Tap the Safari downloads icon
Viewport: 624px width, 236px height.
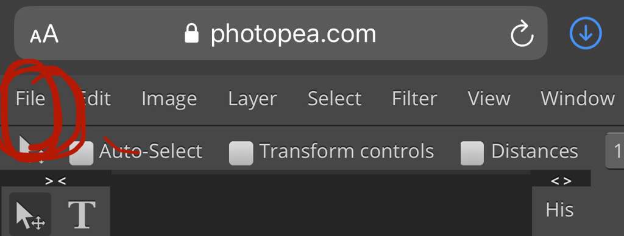(x=586, y=34)
